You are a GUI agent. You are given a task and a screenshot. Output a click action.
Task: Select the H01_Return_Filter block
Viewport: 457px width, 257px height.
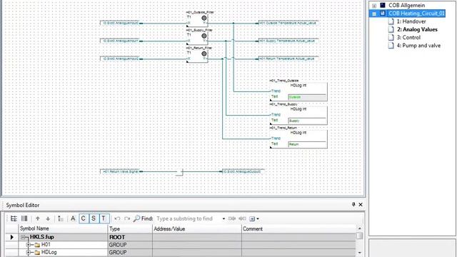197,56
